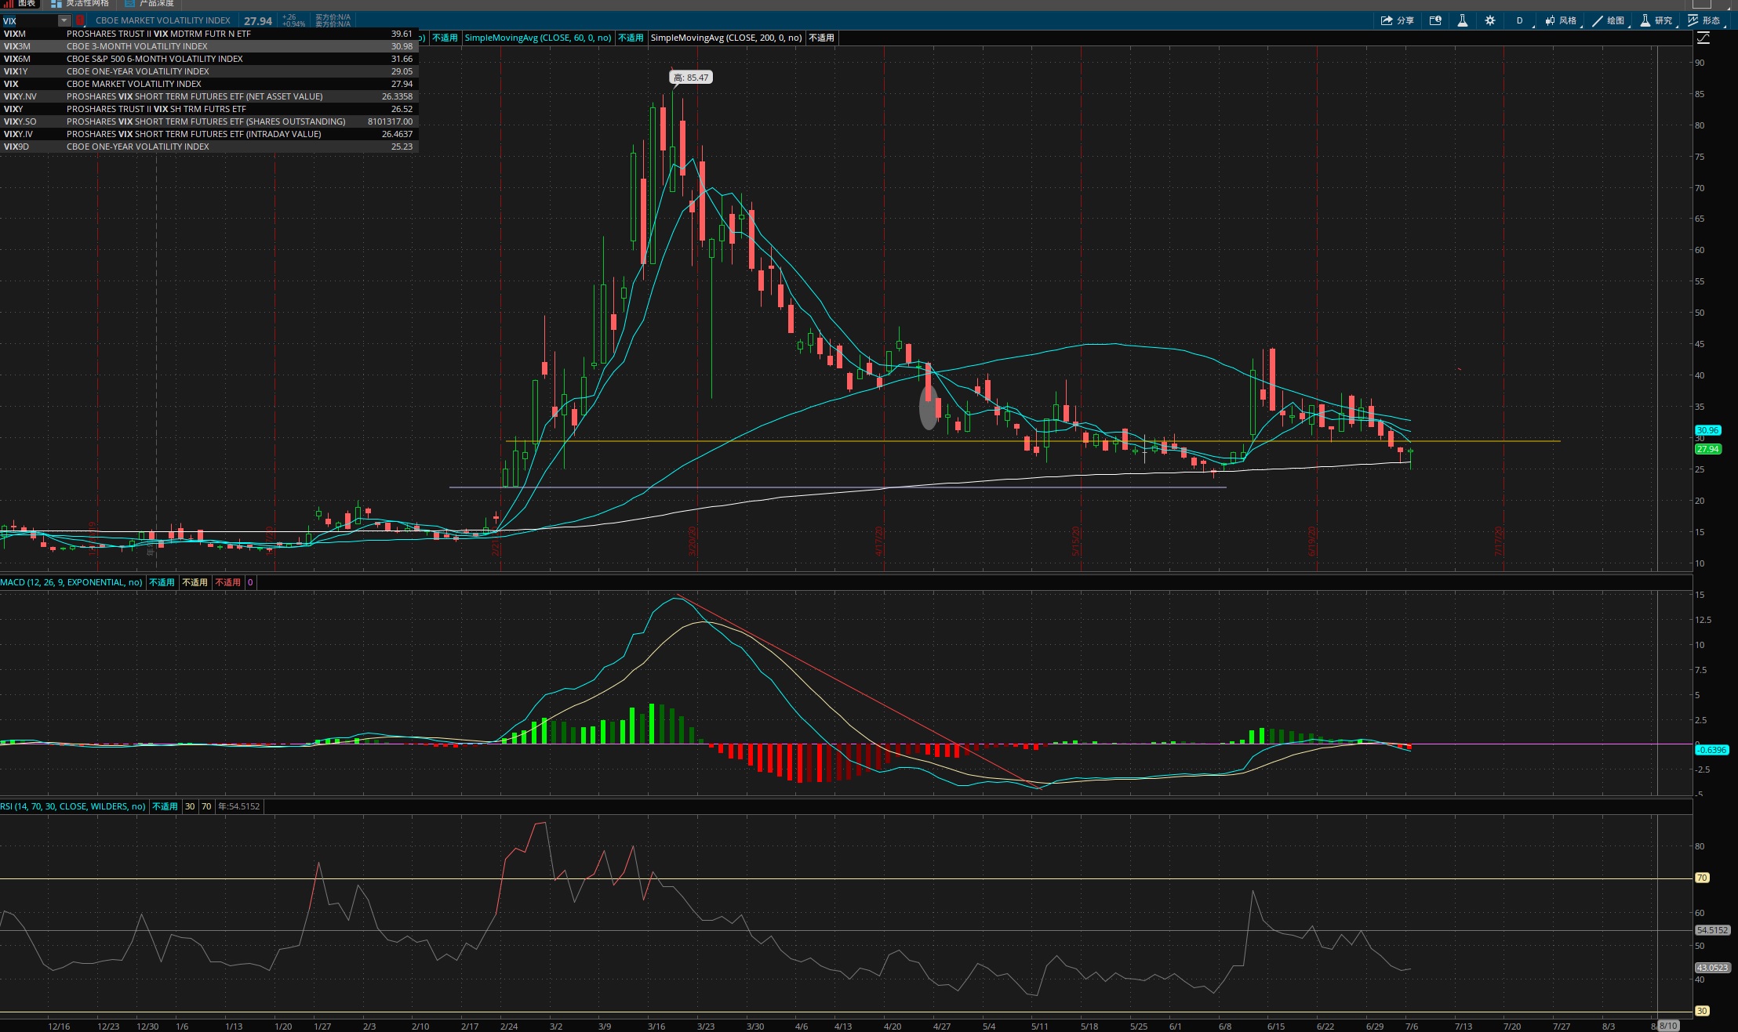Click the MACD (12, 26, 9, EXPONENTIAL, no) label
Image resolution: width=1738 pixels, height=1032 pixels.
pos(71,582)
